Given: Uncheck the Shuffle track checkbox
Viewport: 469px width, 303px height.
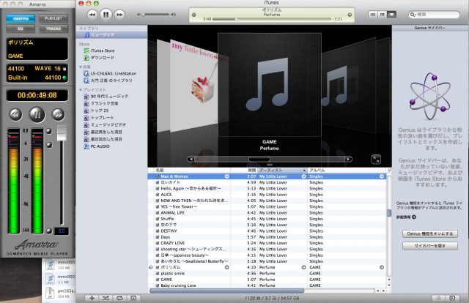Looking at the screenshot, I should 158,219.
